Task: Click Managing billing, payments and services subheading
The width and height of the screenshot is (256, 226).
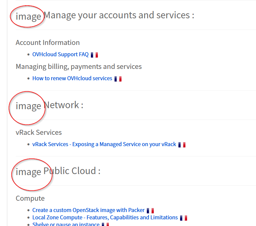Action: pos(79,67)
